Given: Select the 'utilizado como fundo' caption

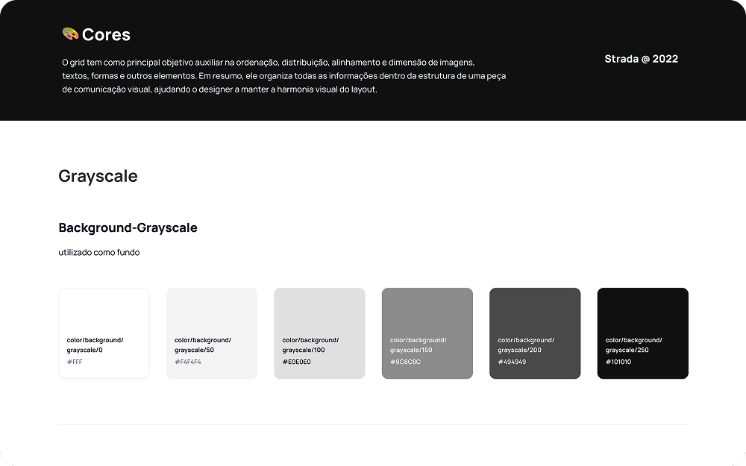Looking at the screenshot, I should (99, 253).
